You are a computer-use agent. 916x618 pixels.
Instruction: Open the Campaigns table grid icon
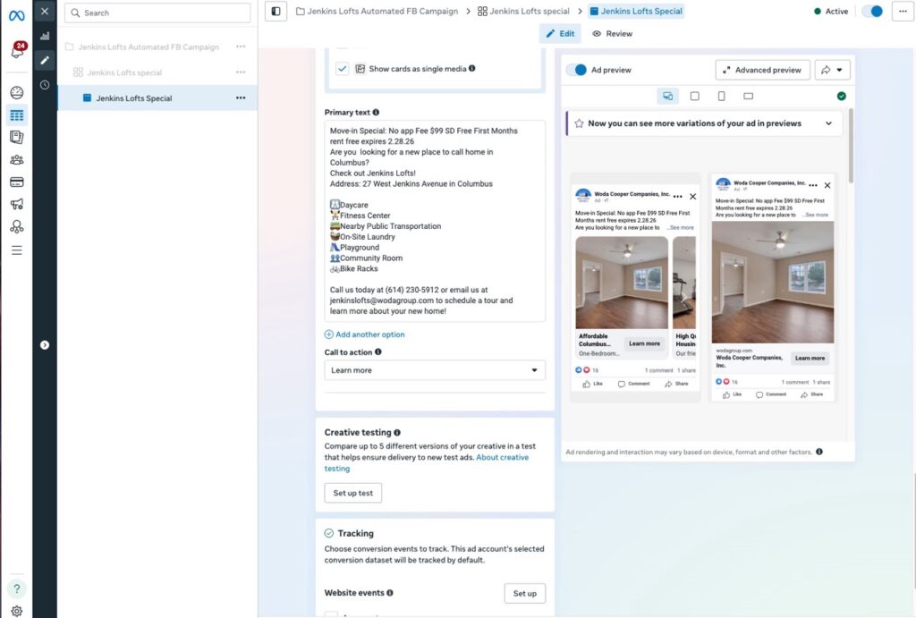click(16, 114)
